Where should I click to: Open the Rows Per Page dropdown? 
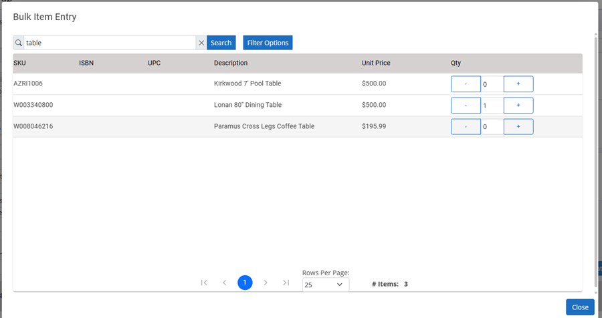(x=326, y=285)
